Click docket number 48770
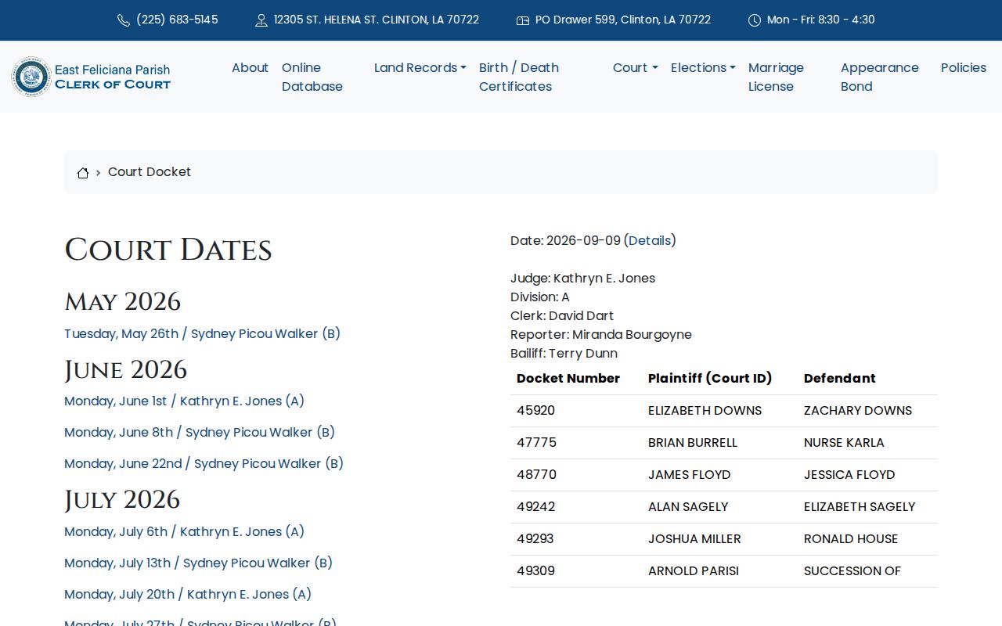 (536, 475)
